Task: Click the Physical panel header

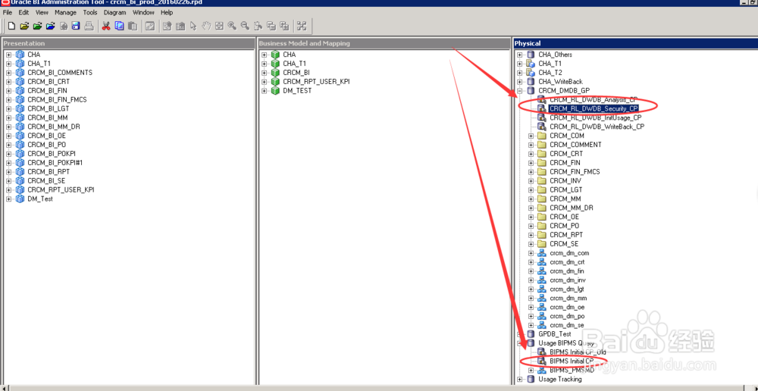Action: click(635, 43)
